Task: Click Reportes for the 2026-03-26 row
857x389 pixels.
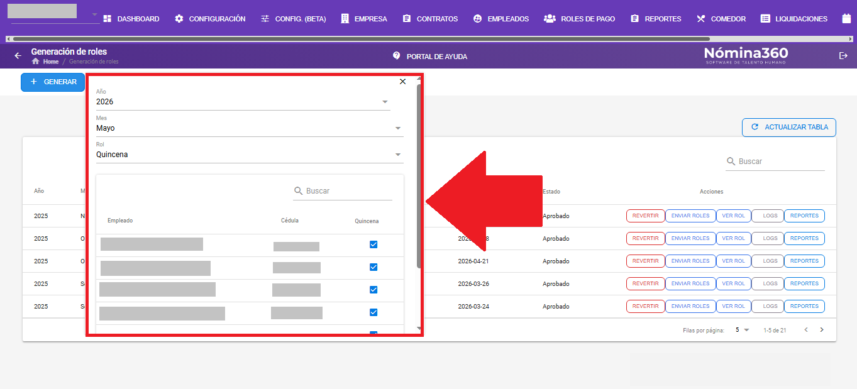Action: tap(804, 283)
